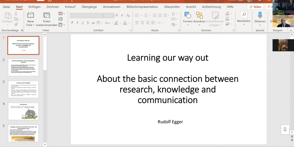Image resolution: width=294 pixels, height=147 pixels.
Task: Click the cut (scissors) icon
Action: pyautogui.click(x=16, y=14)
